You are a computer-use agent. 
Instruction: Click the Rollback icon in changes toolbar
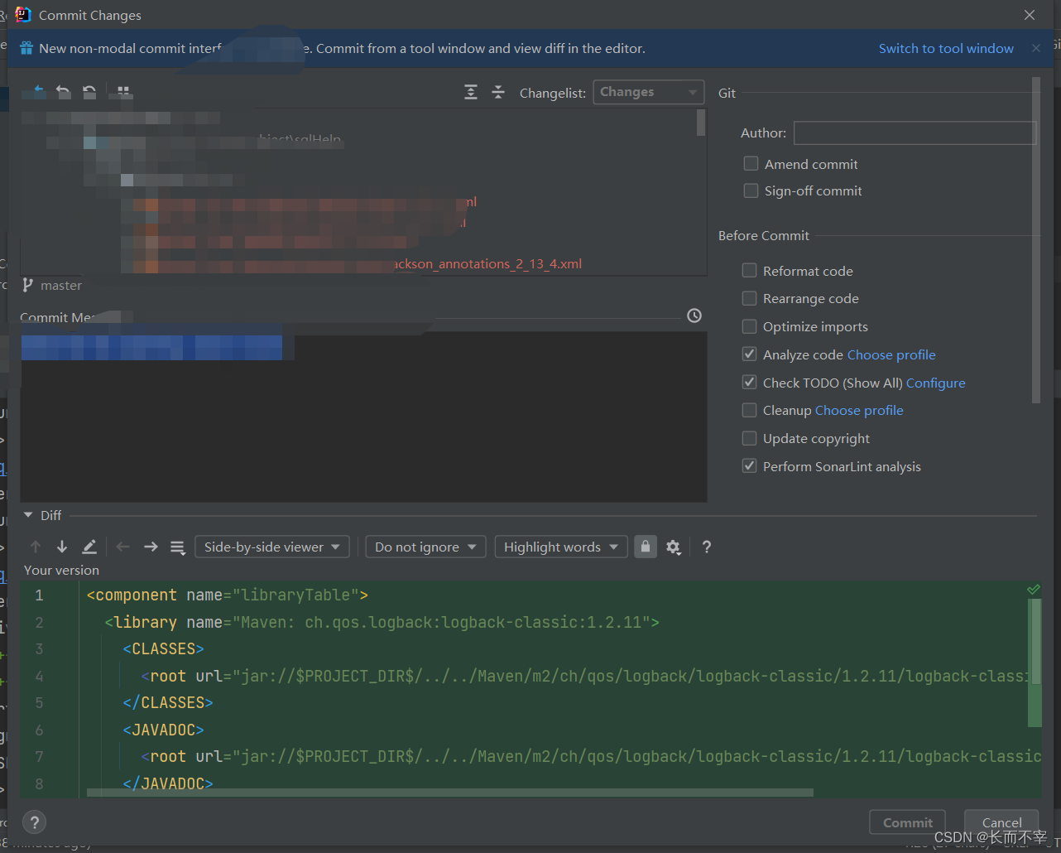[x=63, y=91]
